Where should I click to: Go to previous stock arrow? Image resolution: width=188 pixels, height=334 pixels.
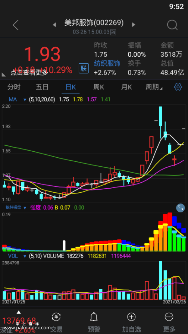click(54, 25)
